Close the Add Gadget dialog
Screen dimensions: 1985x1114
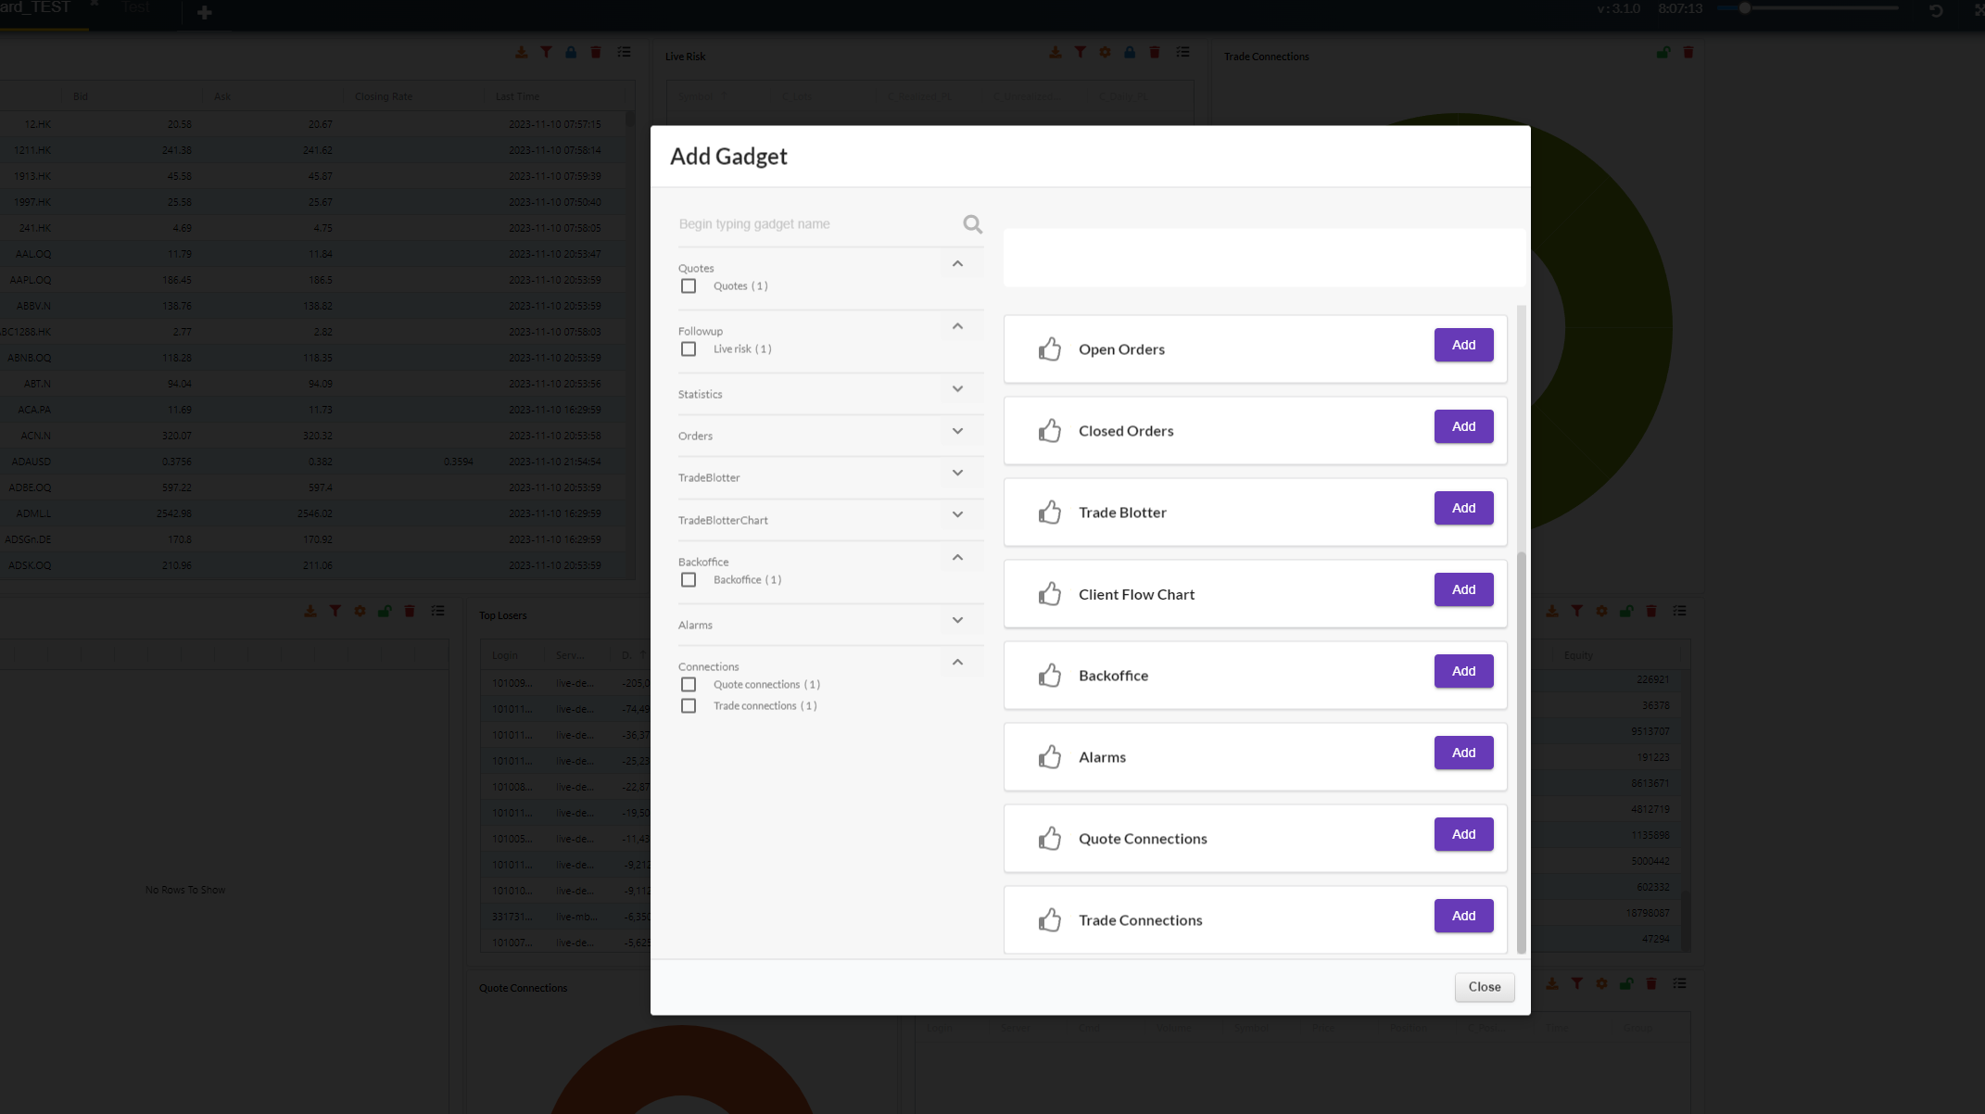pyautogui.click(x=1484, y=987)
